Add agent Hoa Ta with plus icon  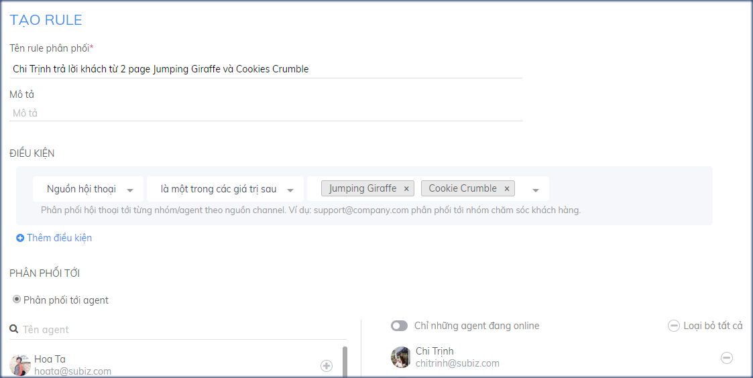tap(327, 365)
